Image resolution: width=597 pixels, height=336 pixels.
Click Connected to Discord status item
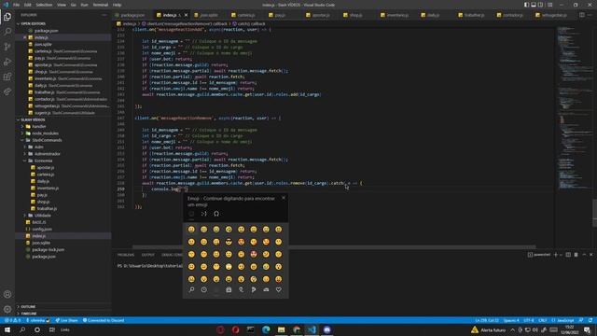pos(104,320)
